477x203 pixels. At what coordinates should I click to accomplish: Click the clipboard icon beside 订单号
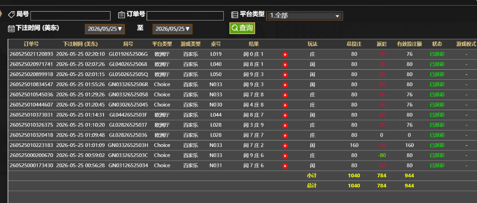point(121,14)
